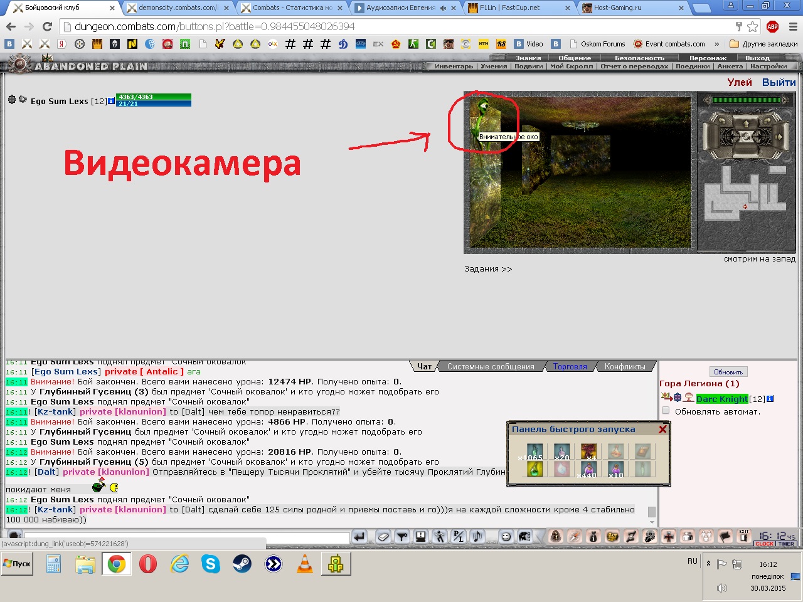The height and width of the screenshot is (602, 803).
Task: Click the flag icon in bottom toolbar
Action: point(725,537)
